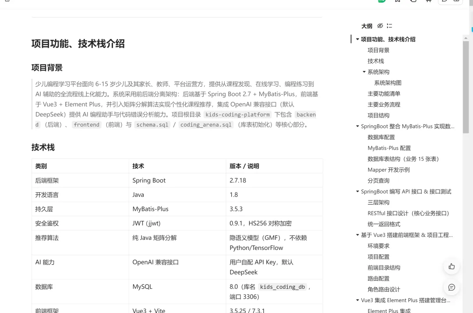This screenshot has height=313, width=473.
Task: Go to 三层架构 outline entry
Action: click(x=378, y=202)
